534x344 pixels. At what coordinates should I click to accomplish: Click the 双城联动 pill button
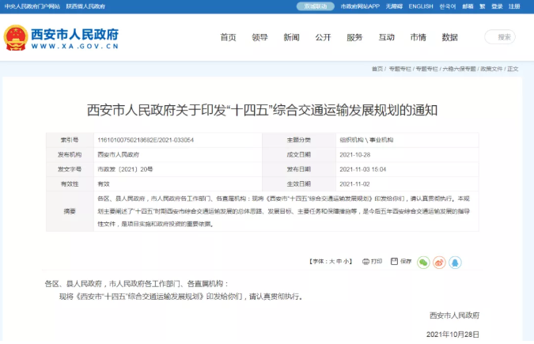314,6
